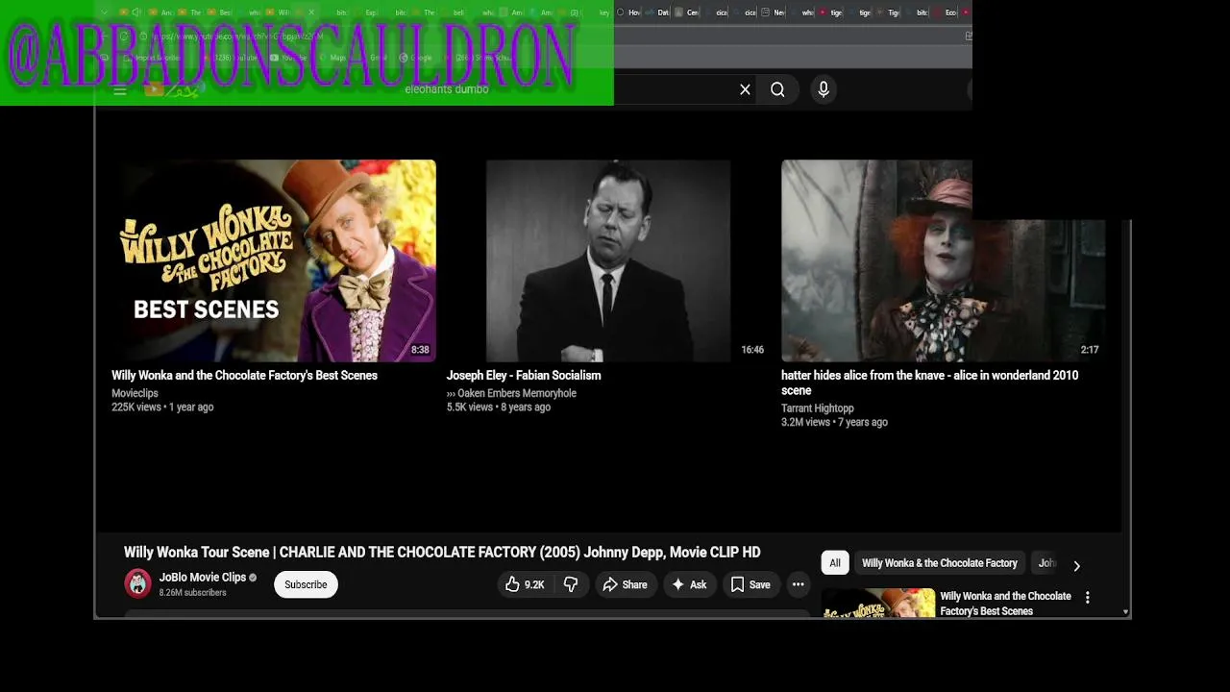Open the Joseph Eley - Fabian Socialism title

524,376
